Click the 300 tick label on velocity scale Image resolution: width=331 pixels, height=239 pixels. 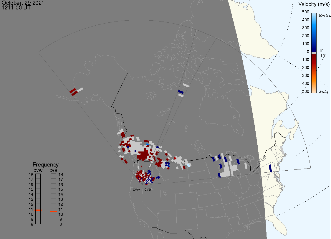(x=305, y=28)
